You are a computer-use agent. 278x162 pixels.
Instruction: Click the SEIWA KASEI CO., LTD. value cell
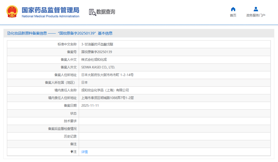pyautogui.click(x=99, y=67)
